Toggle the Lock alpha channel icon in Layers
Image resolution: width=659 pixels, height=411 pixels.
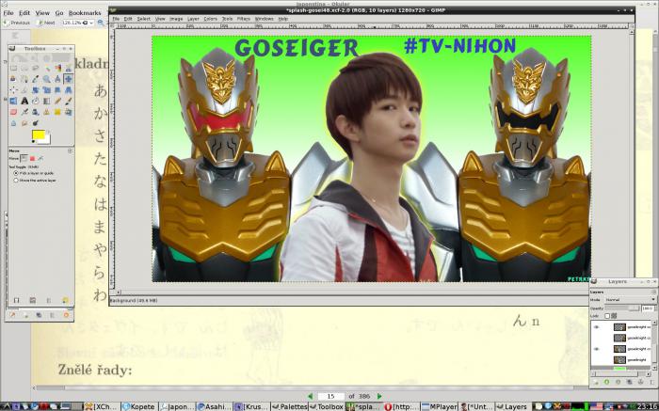click(x=614, y=316)
